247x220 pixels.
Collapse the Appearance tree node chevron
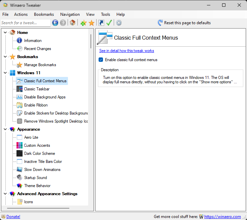point(5,129)
